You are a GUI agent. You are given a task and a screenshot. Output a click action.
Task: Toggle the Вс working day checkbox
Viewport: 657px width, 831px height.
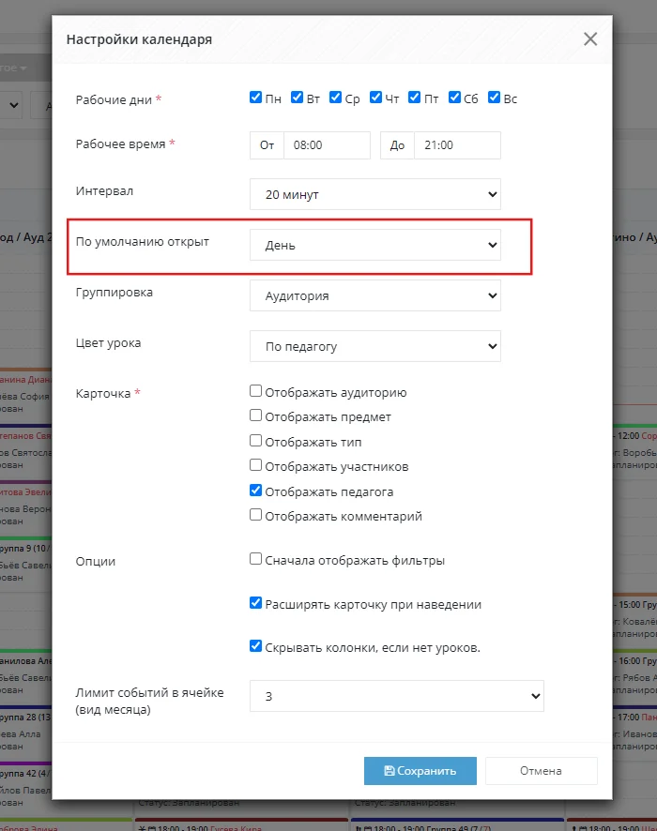pos(495,98)
